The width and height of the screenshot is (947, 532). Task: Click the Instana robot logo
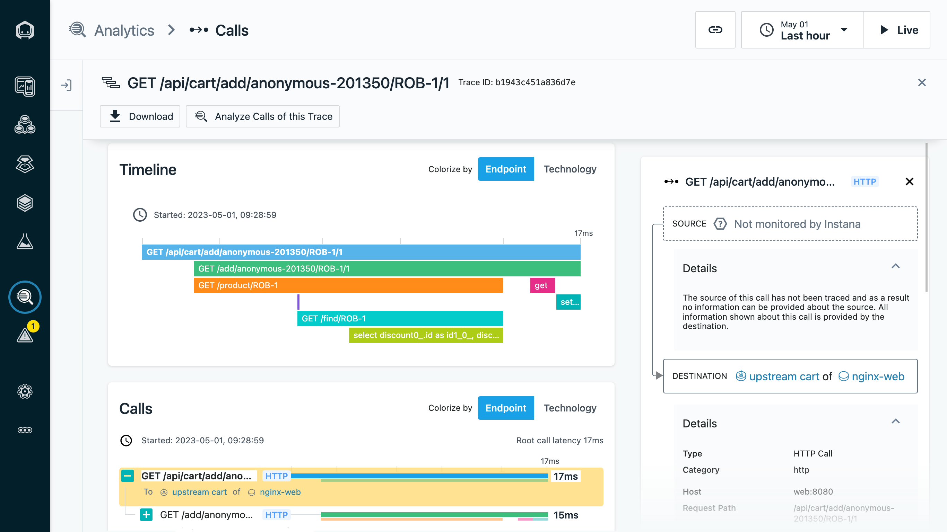[25, 30]
